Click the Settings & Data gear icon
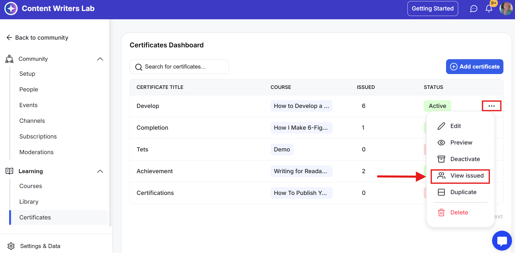The image size is (515, 253). 11,246
